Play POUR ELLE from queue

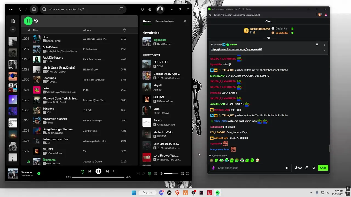tap(165, 64)
